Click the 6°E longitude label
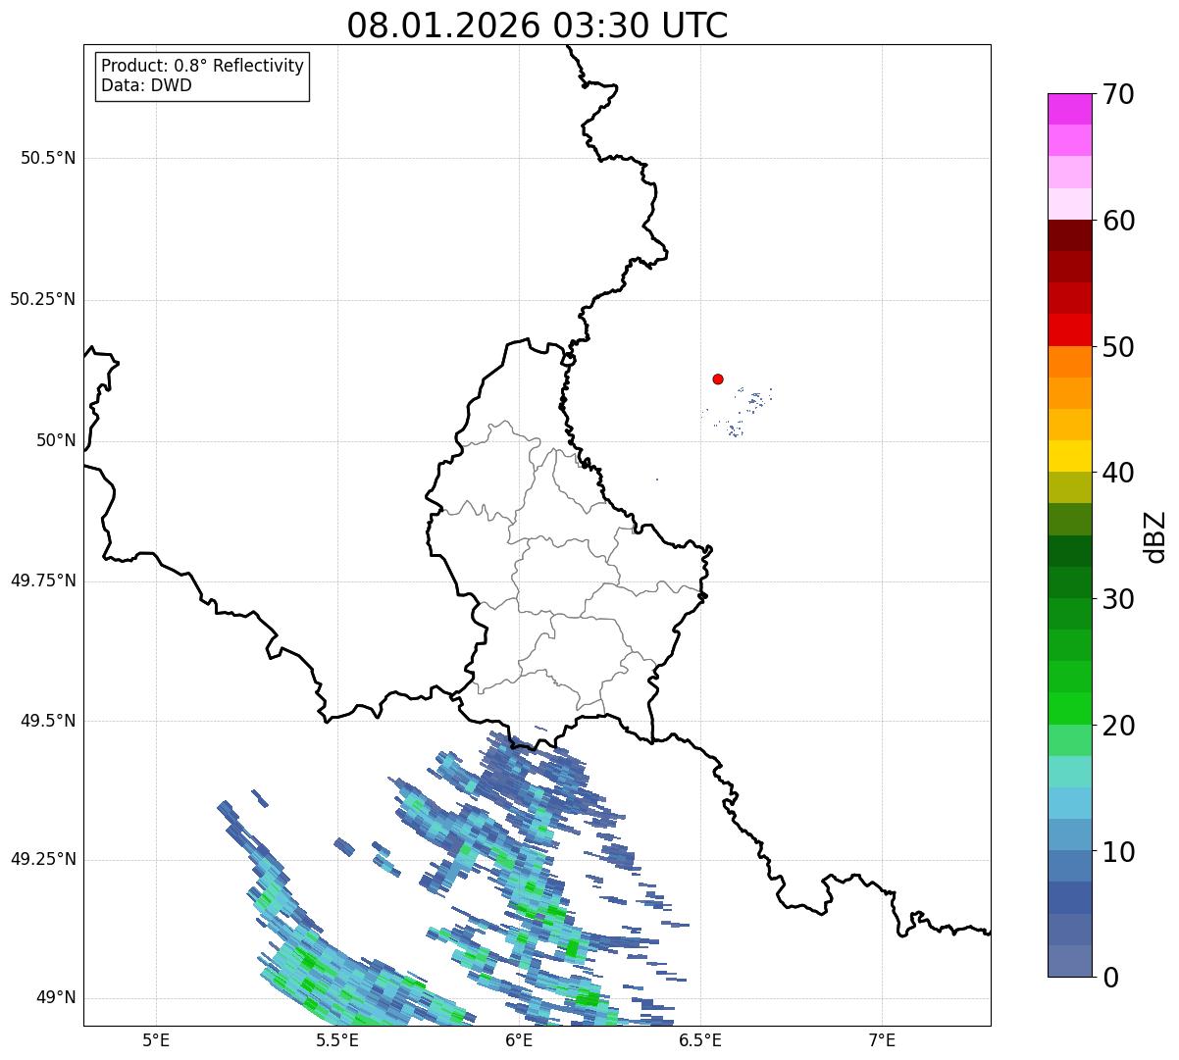This screenshot has height=1060, width=1179. click(x=520, y=1039)
